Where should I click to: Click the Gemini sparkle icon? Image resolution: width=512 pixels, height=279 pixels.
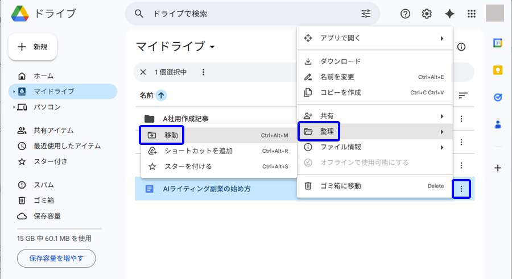(449, 14)
